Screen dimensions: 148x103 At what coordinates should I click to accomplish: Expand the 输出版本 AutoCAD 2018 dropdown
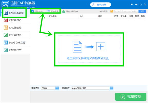(111, 88)
